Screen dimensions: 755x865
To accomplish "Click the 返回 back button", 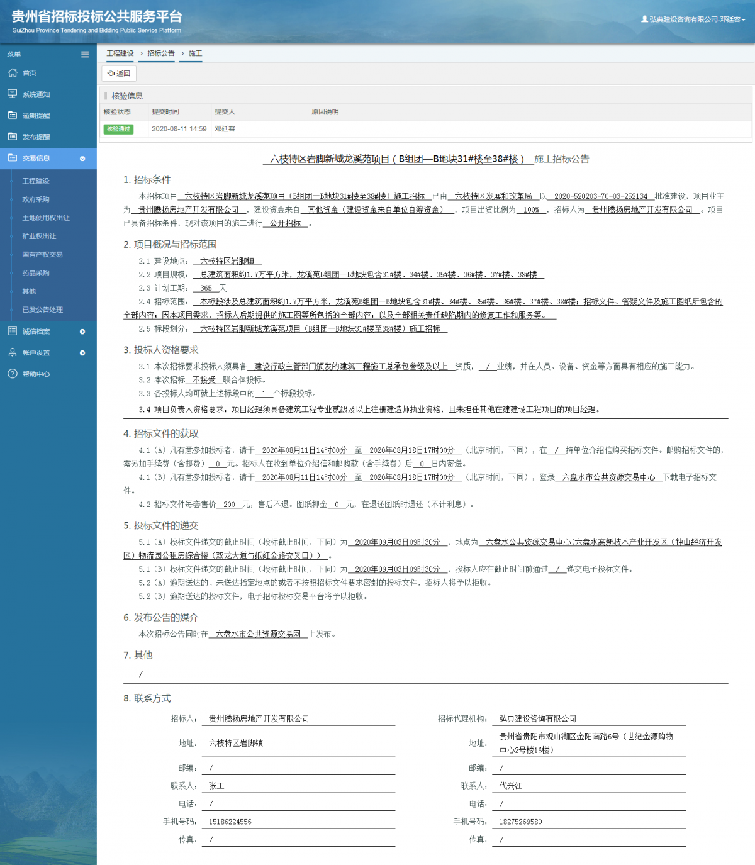I will click(x=118, y=74).
